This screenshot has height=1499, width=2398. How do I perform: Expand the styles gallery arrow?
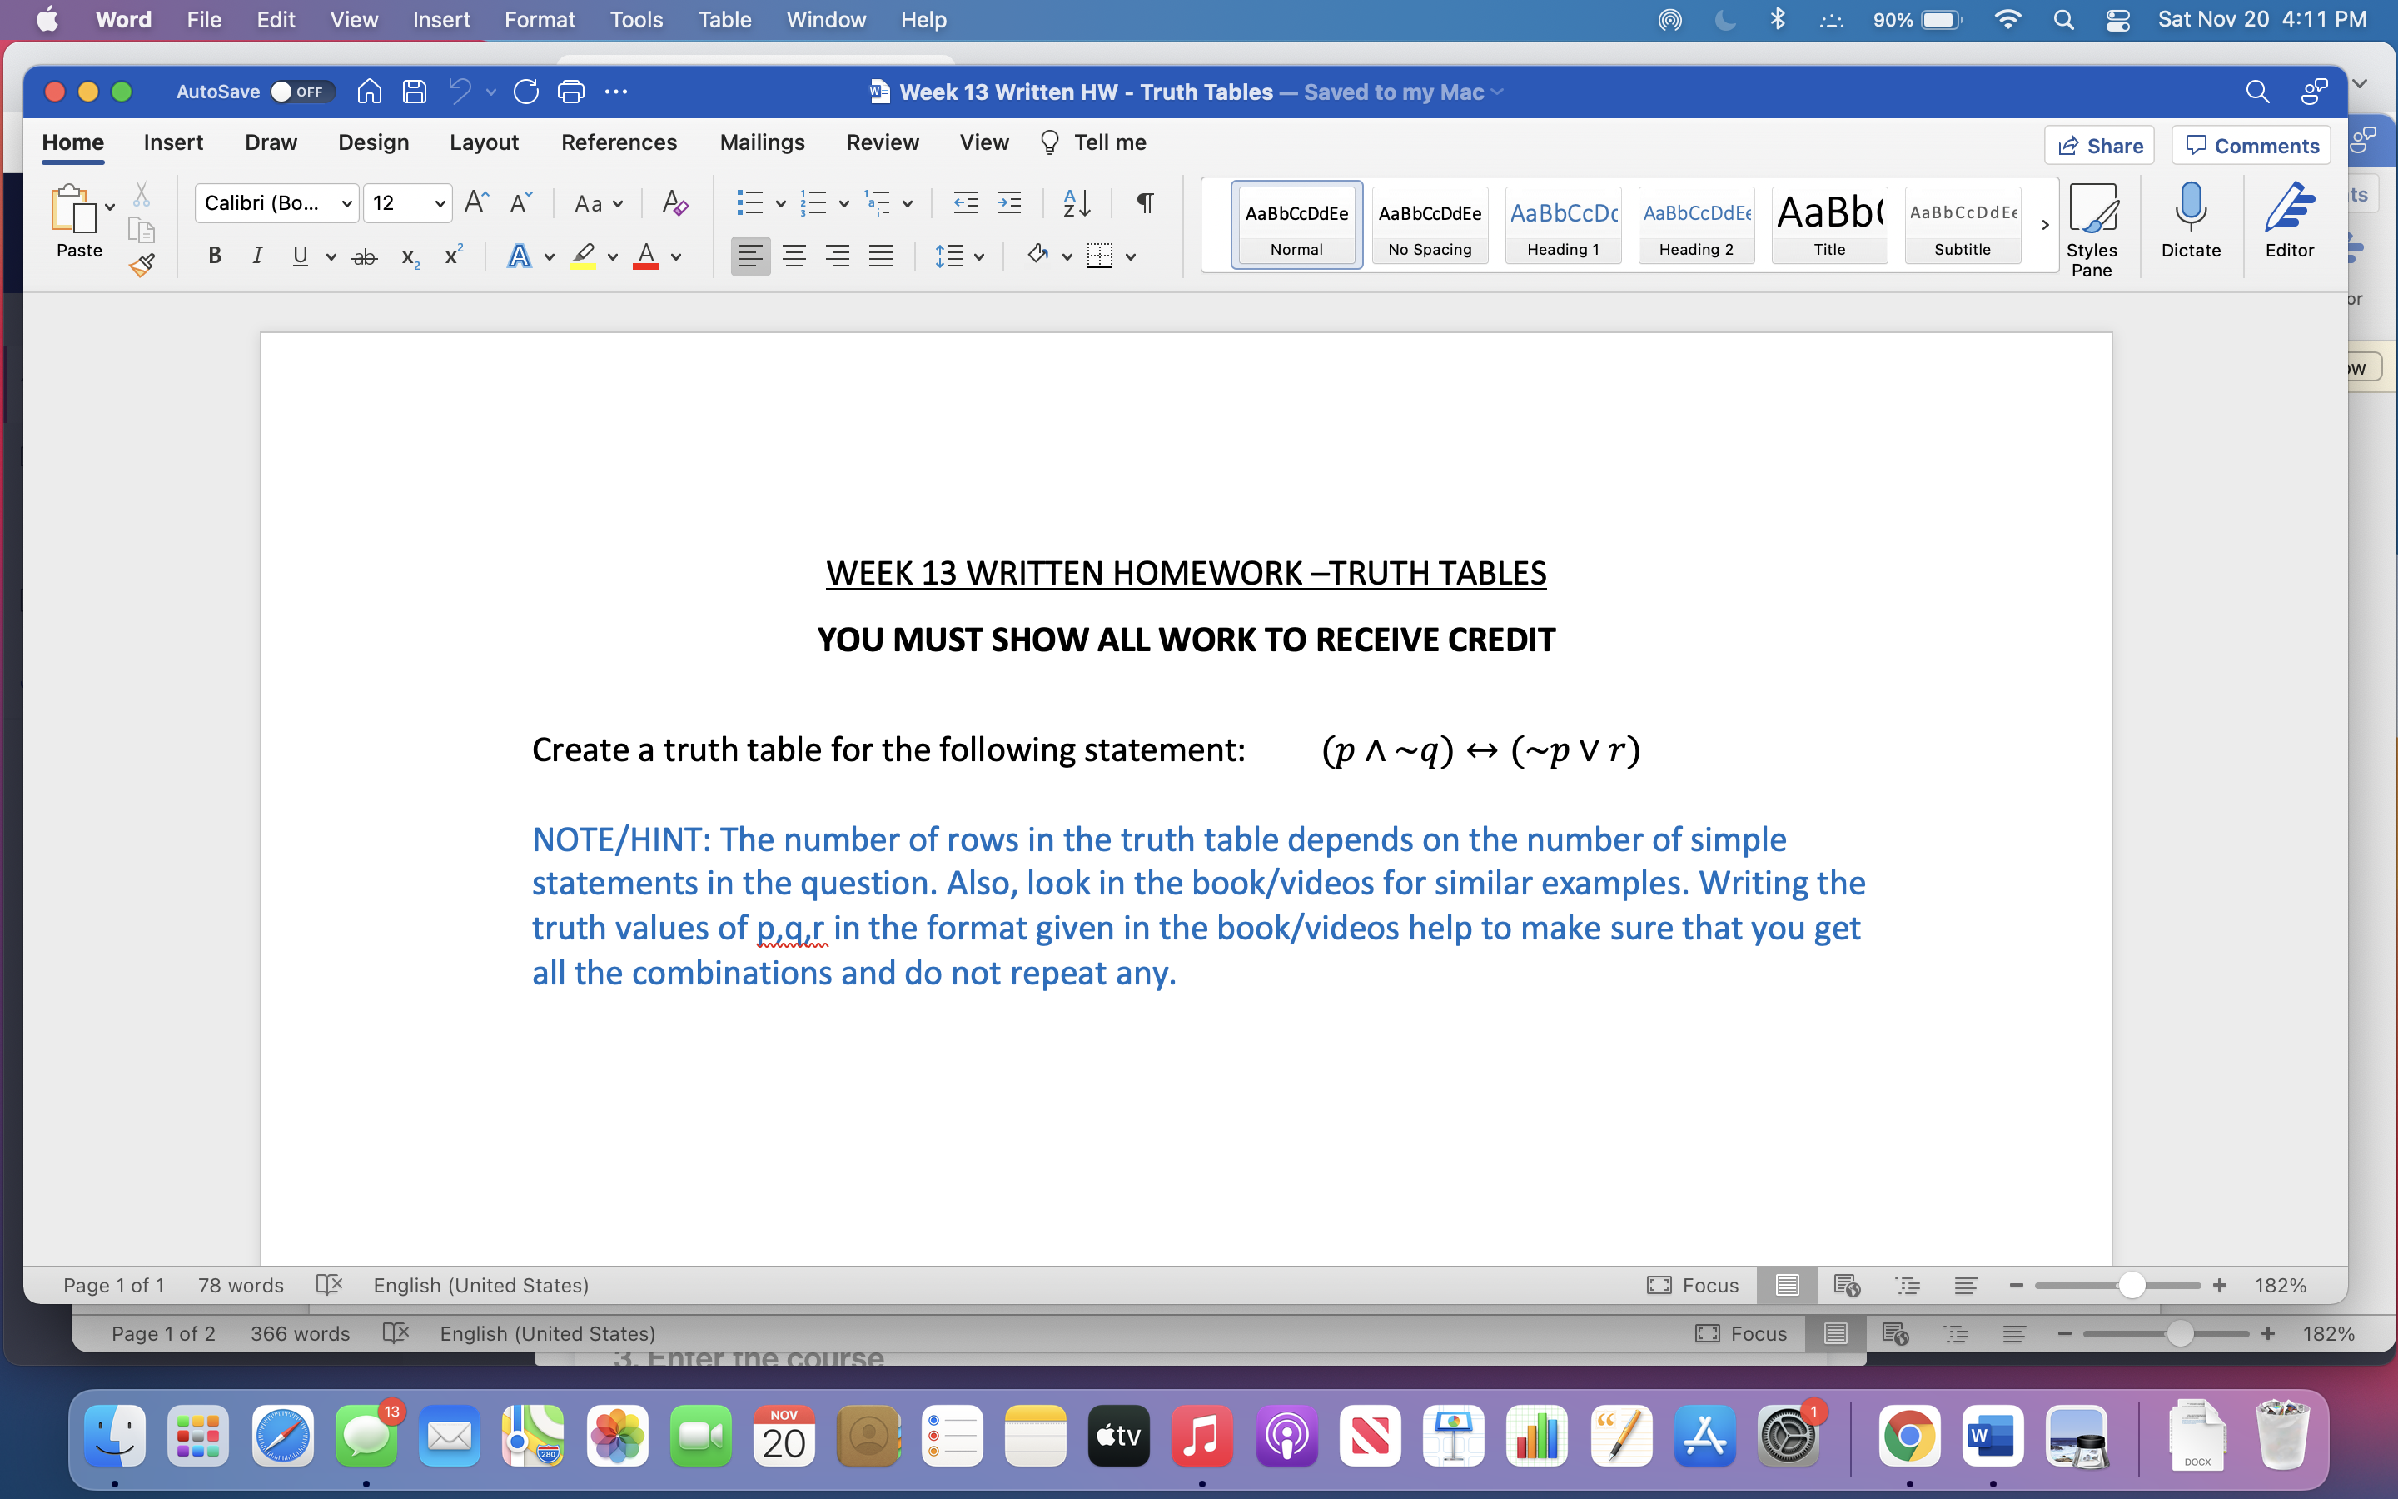pyautogui.click(x=2044, y=225)
